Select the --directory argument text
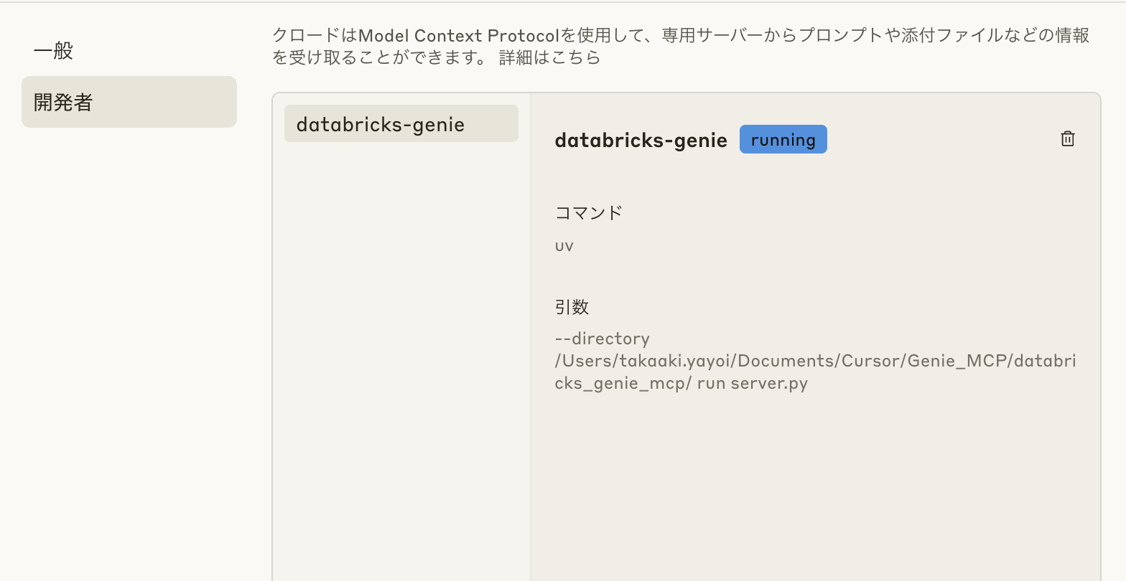 click(x=602, y=338)
